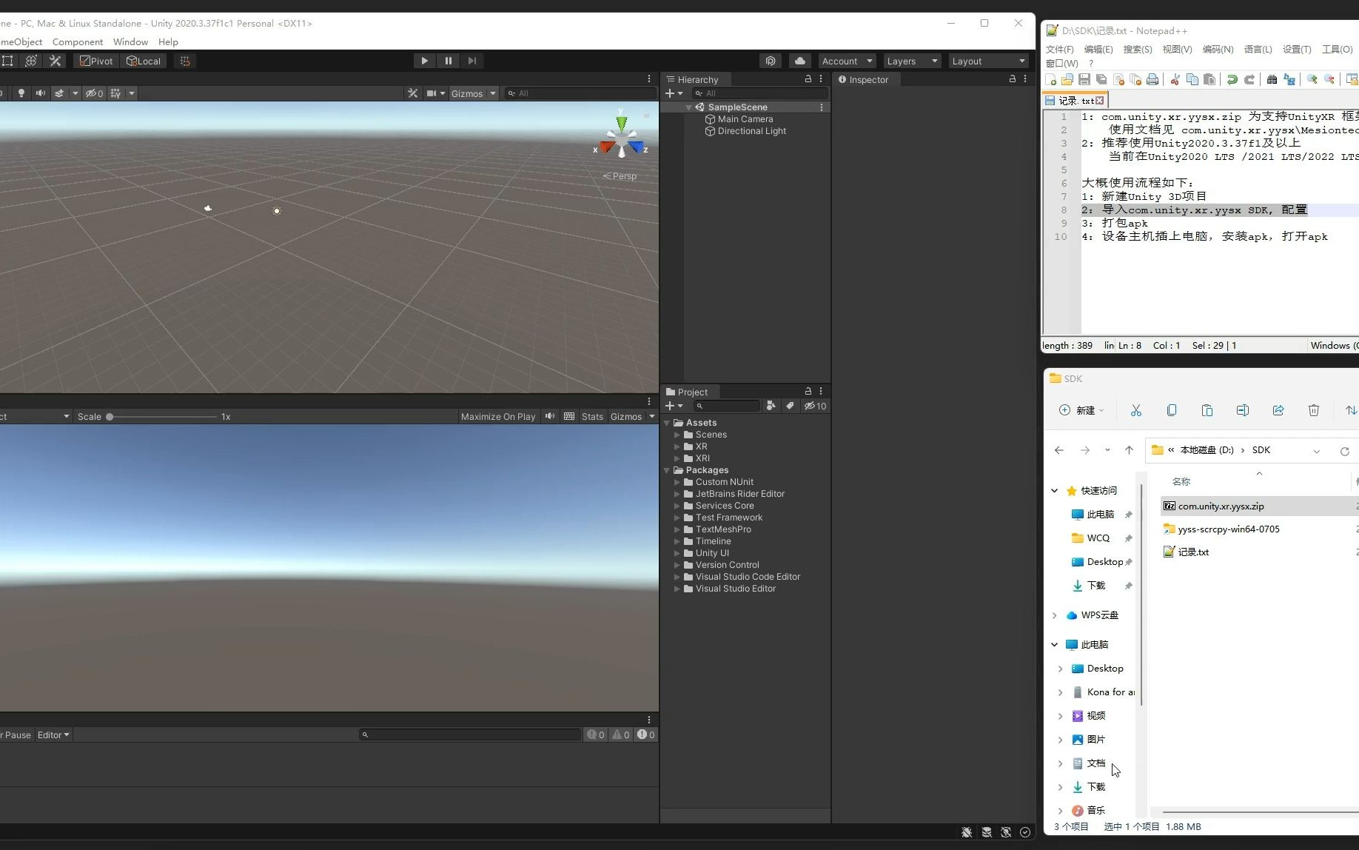Image resolution: width=1359 pixels, height=850 pixels.
Task: Toggle Console warning messages filter
Action: tap(621, 735)
